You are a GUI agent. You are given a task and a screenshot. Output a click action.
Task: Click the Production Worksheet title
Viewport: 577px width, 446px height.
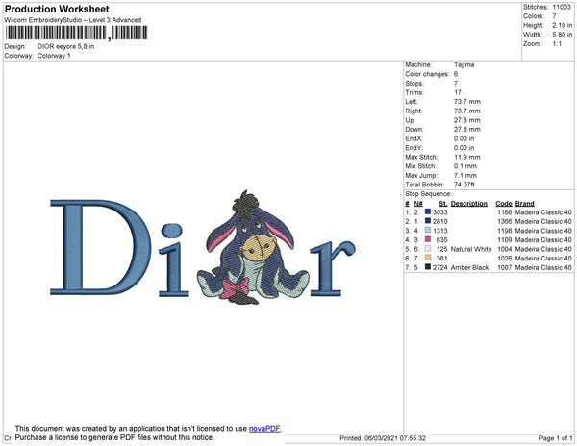(x=57, y=10)
